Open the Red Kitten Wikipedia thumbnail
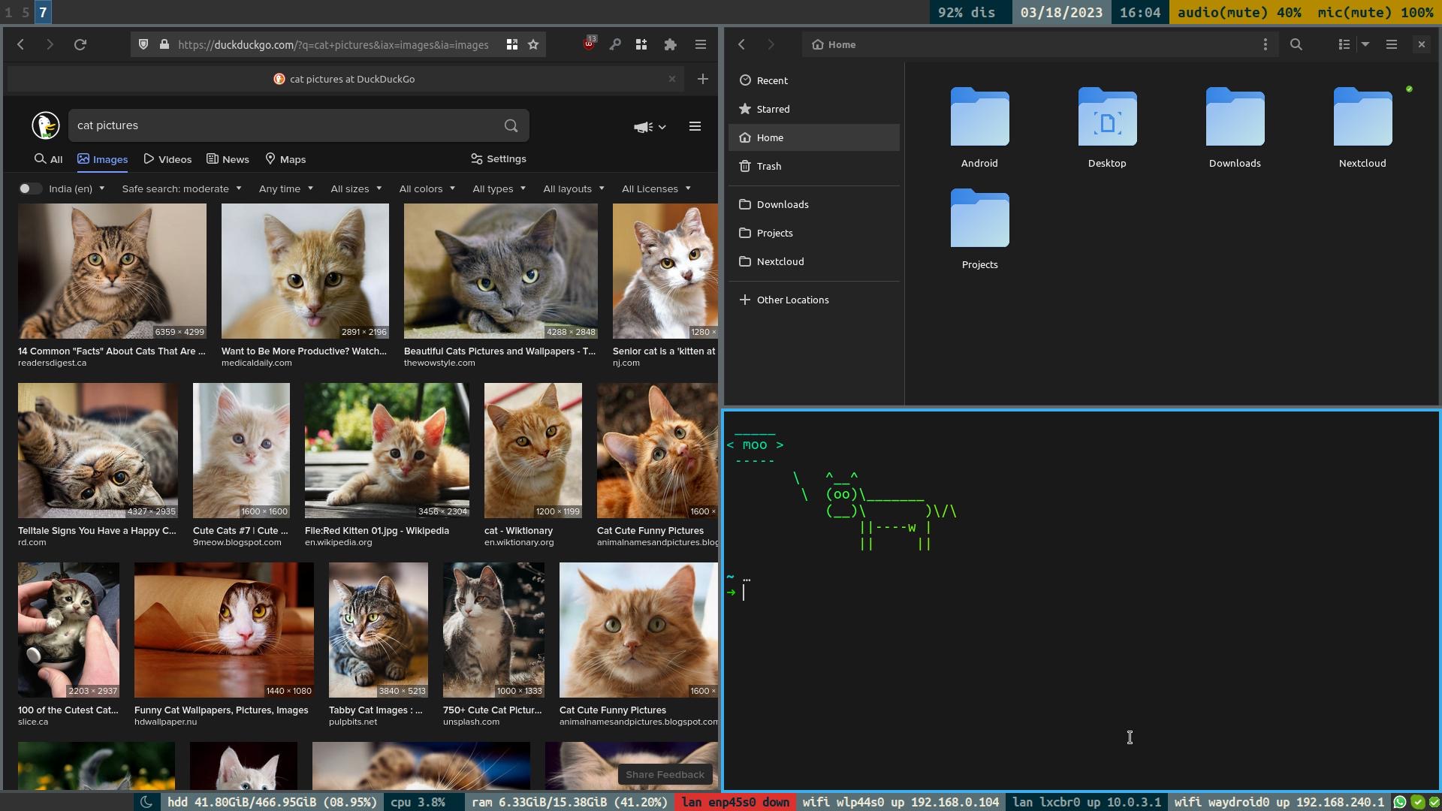 click(387, 451)
